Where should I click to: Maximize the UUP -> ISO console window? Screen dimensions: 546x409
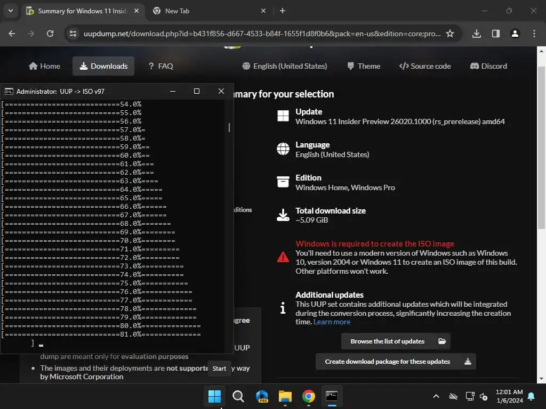[197, 91]
